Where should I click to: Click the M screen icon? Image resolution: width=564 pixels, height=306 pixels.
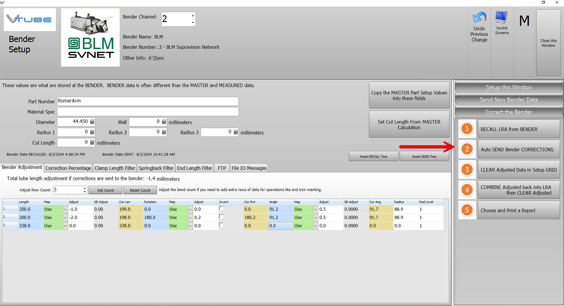[524, 21]
